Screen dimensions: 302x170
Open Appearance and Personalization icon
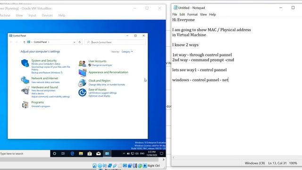tap(83, 73)
